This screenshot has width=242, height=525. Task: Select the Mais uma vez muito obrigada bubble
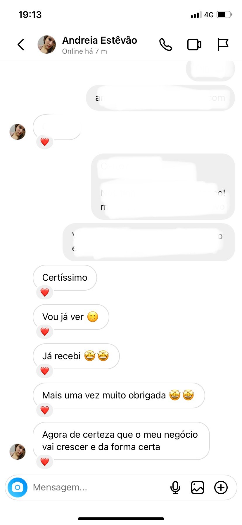(x=119, y=395)
